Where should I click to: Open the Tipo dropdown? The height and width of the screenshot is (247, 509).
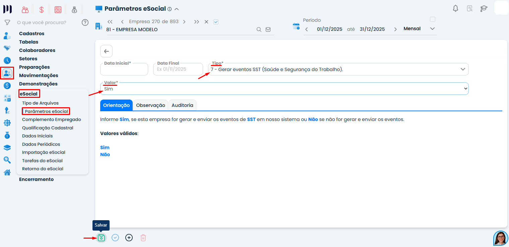(x=338, y=69)
